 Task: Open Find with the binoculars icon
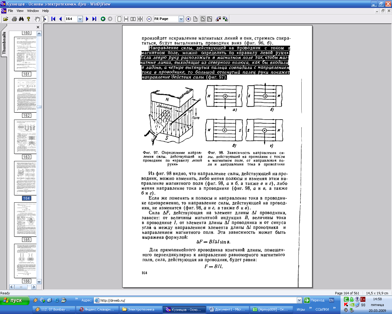click(21, 19)
